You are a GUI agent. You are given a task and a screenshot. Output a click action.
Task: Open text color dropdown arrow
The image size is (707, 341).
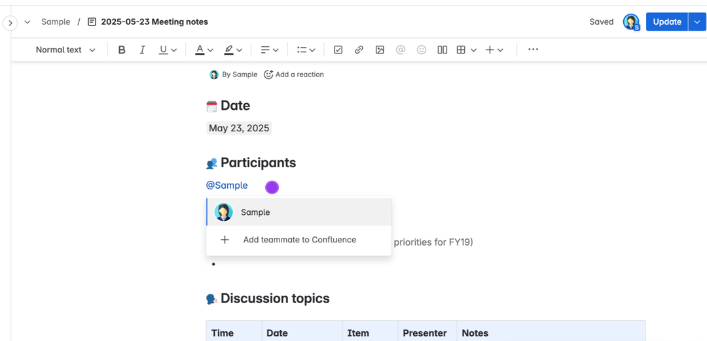(210, 50)
